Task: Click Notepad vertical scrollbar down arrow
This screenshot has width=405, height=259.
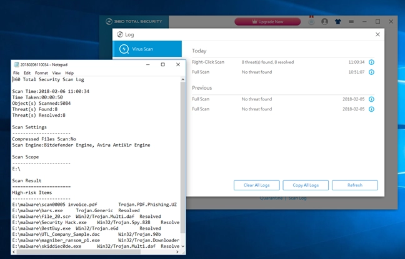Action: (183, 247)
